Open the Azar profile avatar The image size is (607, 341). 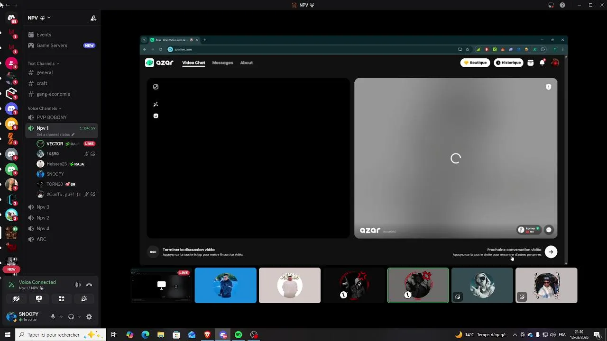coord(555,63)
